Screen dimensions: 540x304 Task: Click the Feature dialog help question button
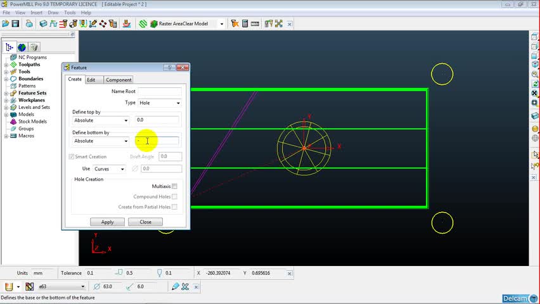click(169, 68)
